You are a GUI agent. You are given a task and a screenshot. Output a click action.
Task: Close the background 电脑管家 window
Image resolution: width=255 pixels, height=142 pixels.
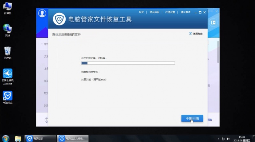[216, 11]
